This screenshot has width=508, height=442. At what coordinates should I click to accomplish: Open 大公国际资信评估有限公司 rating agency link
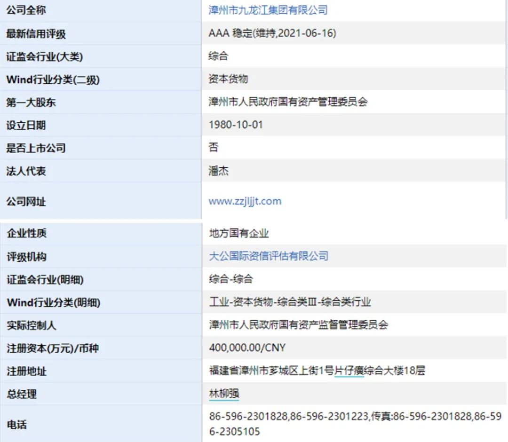(x=269, y=256)
